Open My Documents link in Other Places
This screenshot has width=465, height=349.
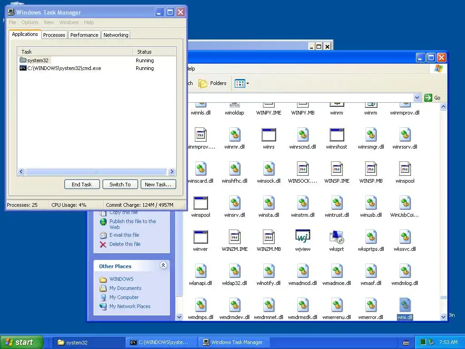click(125, 288)
